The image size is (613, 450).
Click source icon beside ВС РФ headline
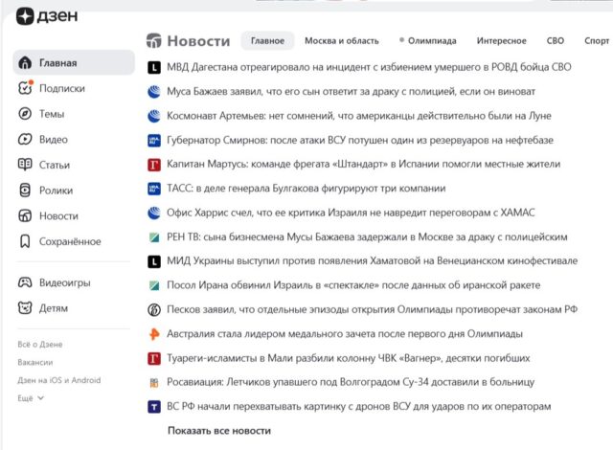click(154, 407)
